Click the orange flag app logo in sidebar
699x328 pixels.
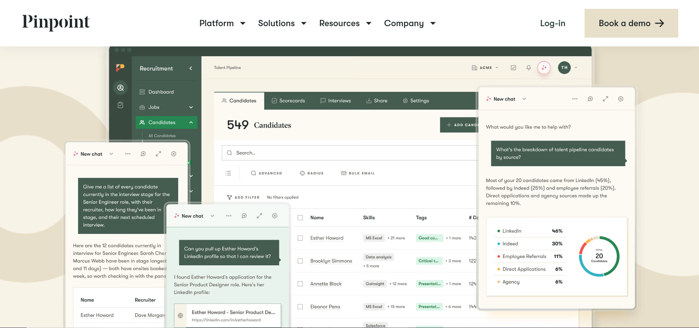120,68
